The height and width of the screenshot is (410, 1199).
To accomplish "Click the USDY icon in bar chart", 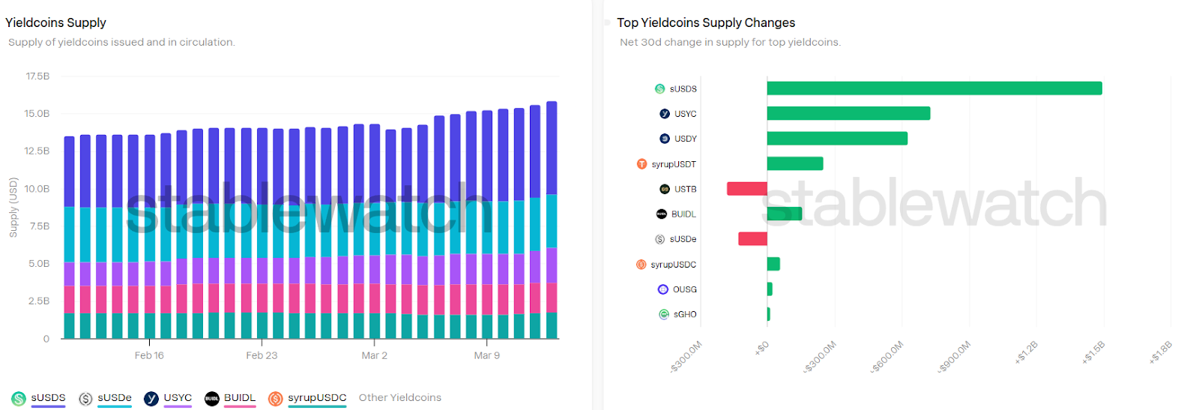I will (665, 139).
